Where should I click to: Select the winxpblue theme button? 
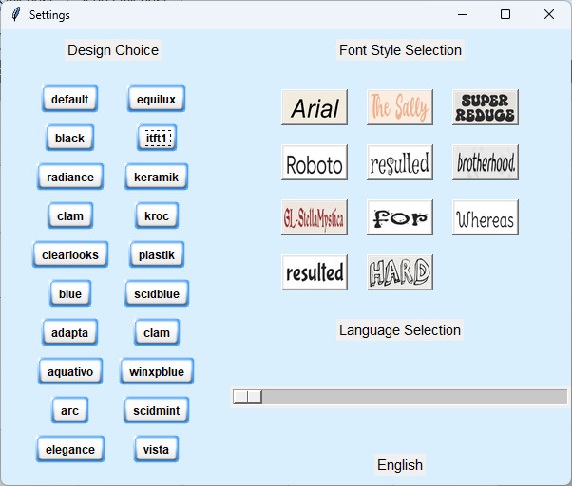click(157, 371)
